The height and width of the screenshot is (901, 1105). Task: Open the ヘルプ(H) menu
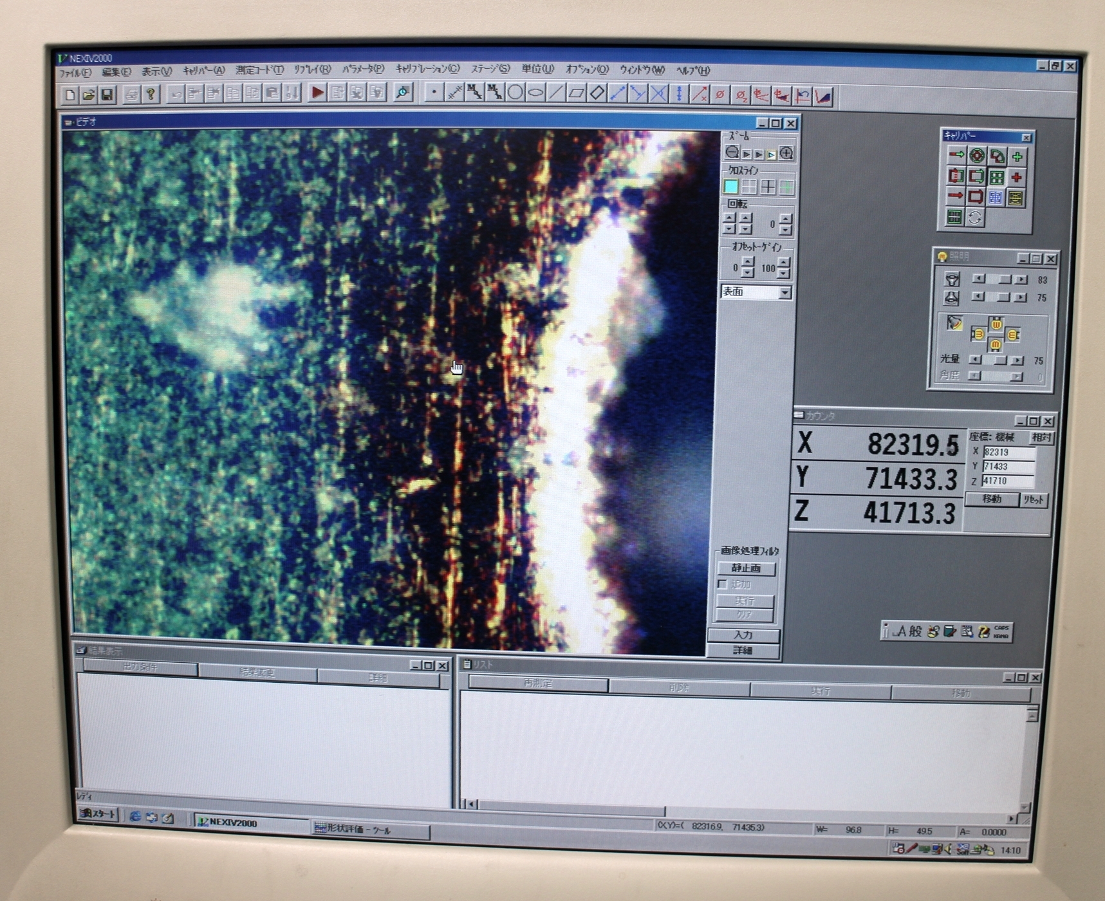click(x=693, y=70)
